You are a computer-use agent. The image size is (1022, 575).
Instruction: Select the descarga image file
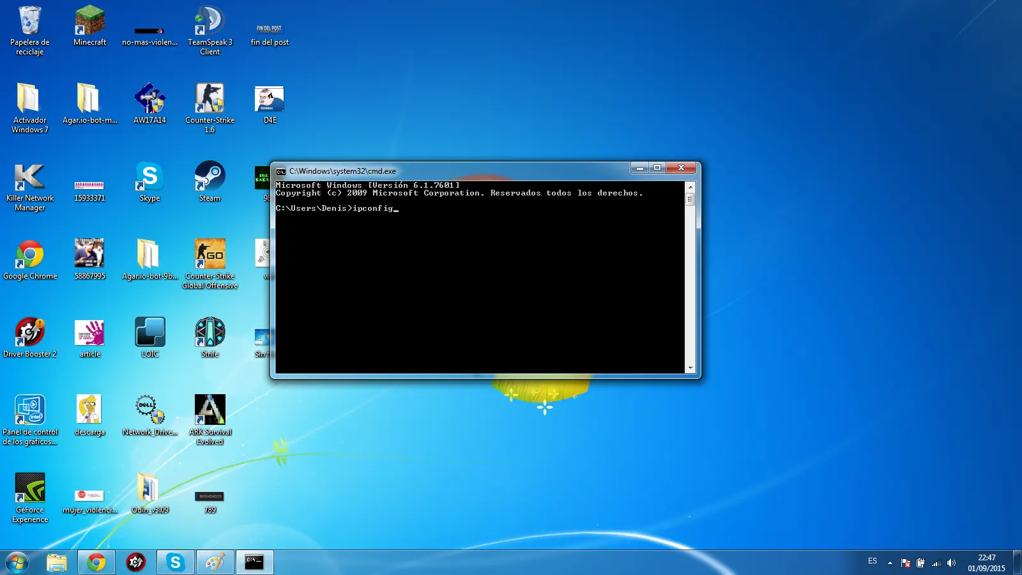point(89,416)
